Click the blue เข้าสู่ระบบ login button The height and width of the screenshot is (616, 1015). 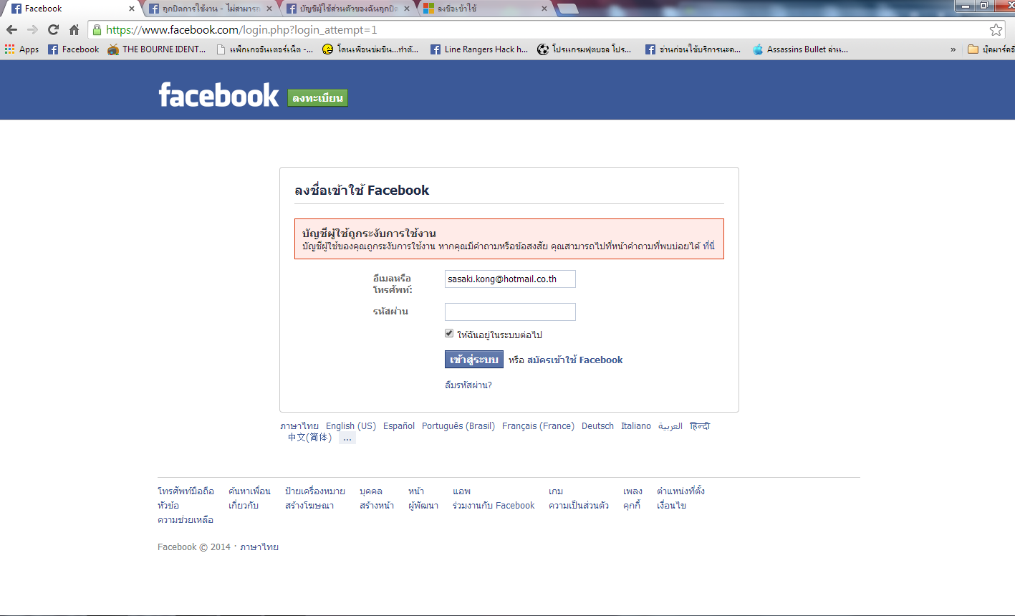[474, 360]
